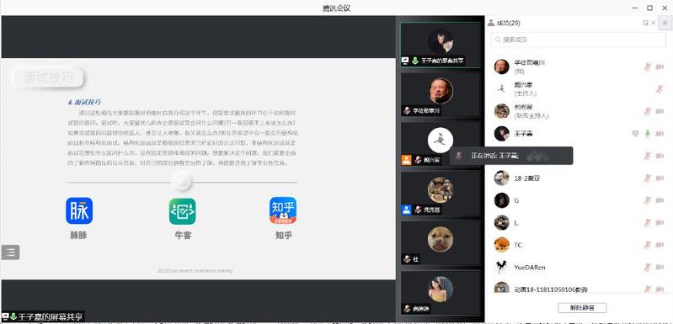Image resolution: width=673 pixels, height=324 pixels.
Task: Click the screen-share icon in 王子赢's row
Action: (x=636, y=134)
